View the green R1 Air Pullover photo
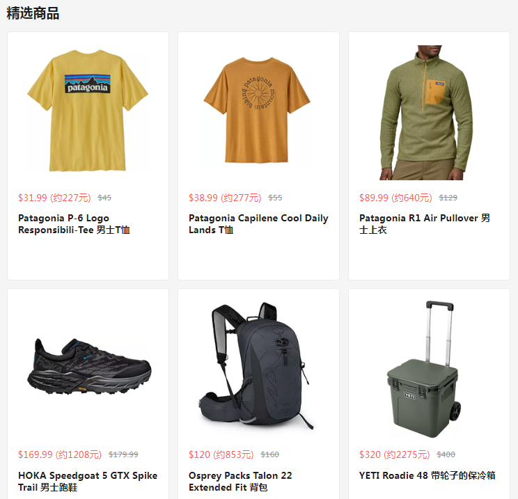The width and height of the screenshot is (518, 499). click(x=427, y=113)
